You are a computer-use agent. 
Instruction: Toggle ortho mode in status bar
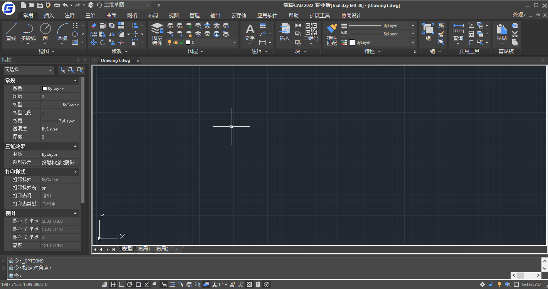click(x=121, y=285)
